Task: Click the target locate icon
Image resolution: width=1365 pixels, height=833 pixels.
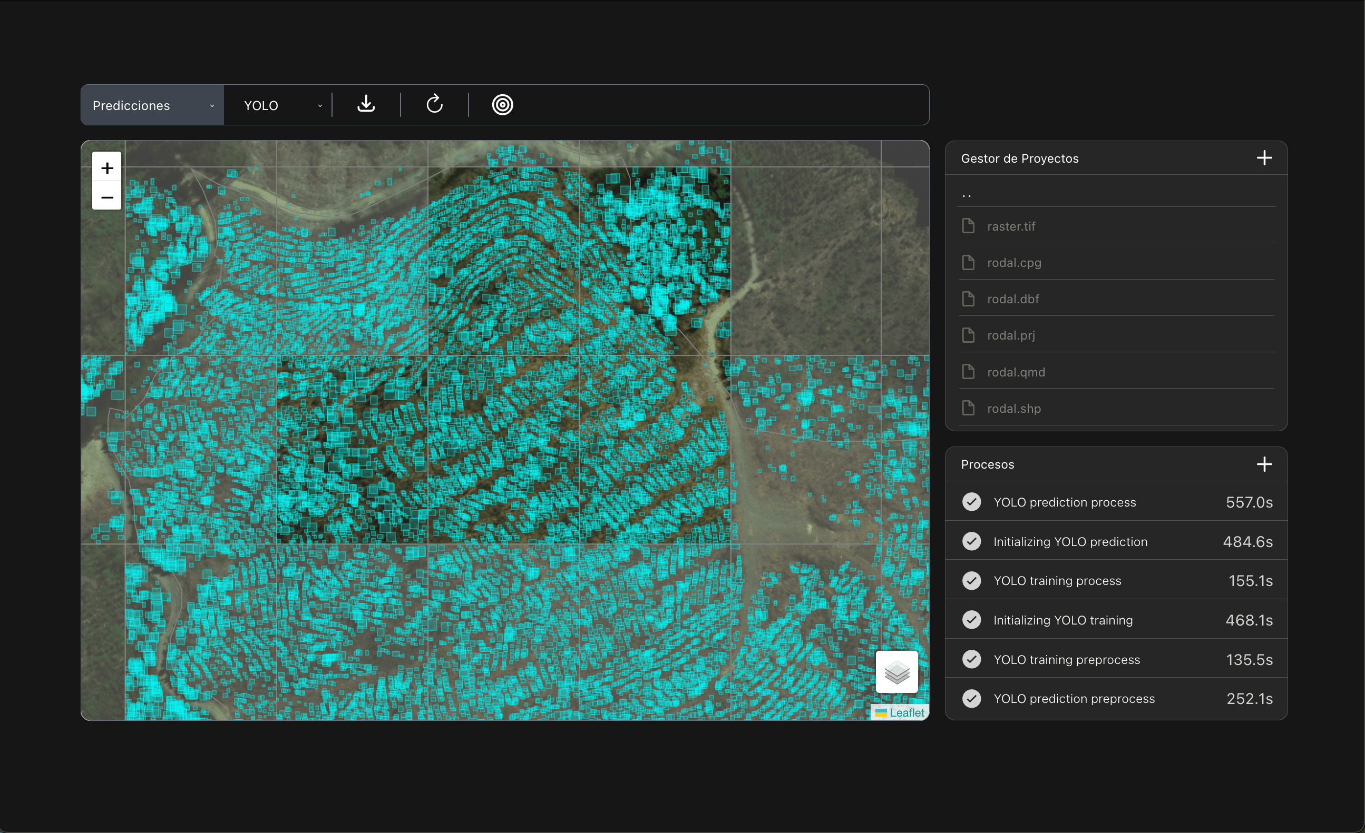Action: pyautogui.click(x=502, y=105)
